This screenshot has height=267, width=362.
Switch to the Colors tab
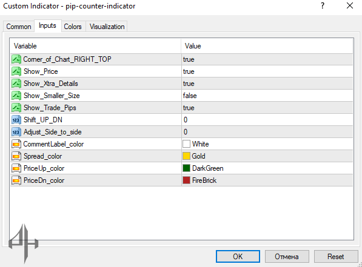[x=73, y=27]
